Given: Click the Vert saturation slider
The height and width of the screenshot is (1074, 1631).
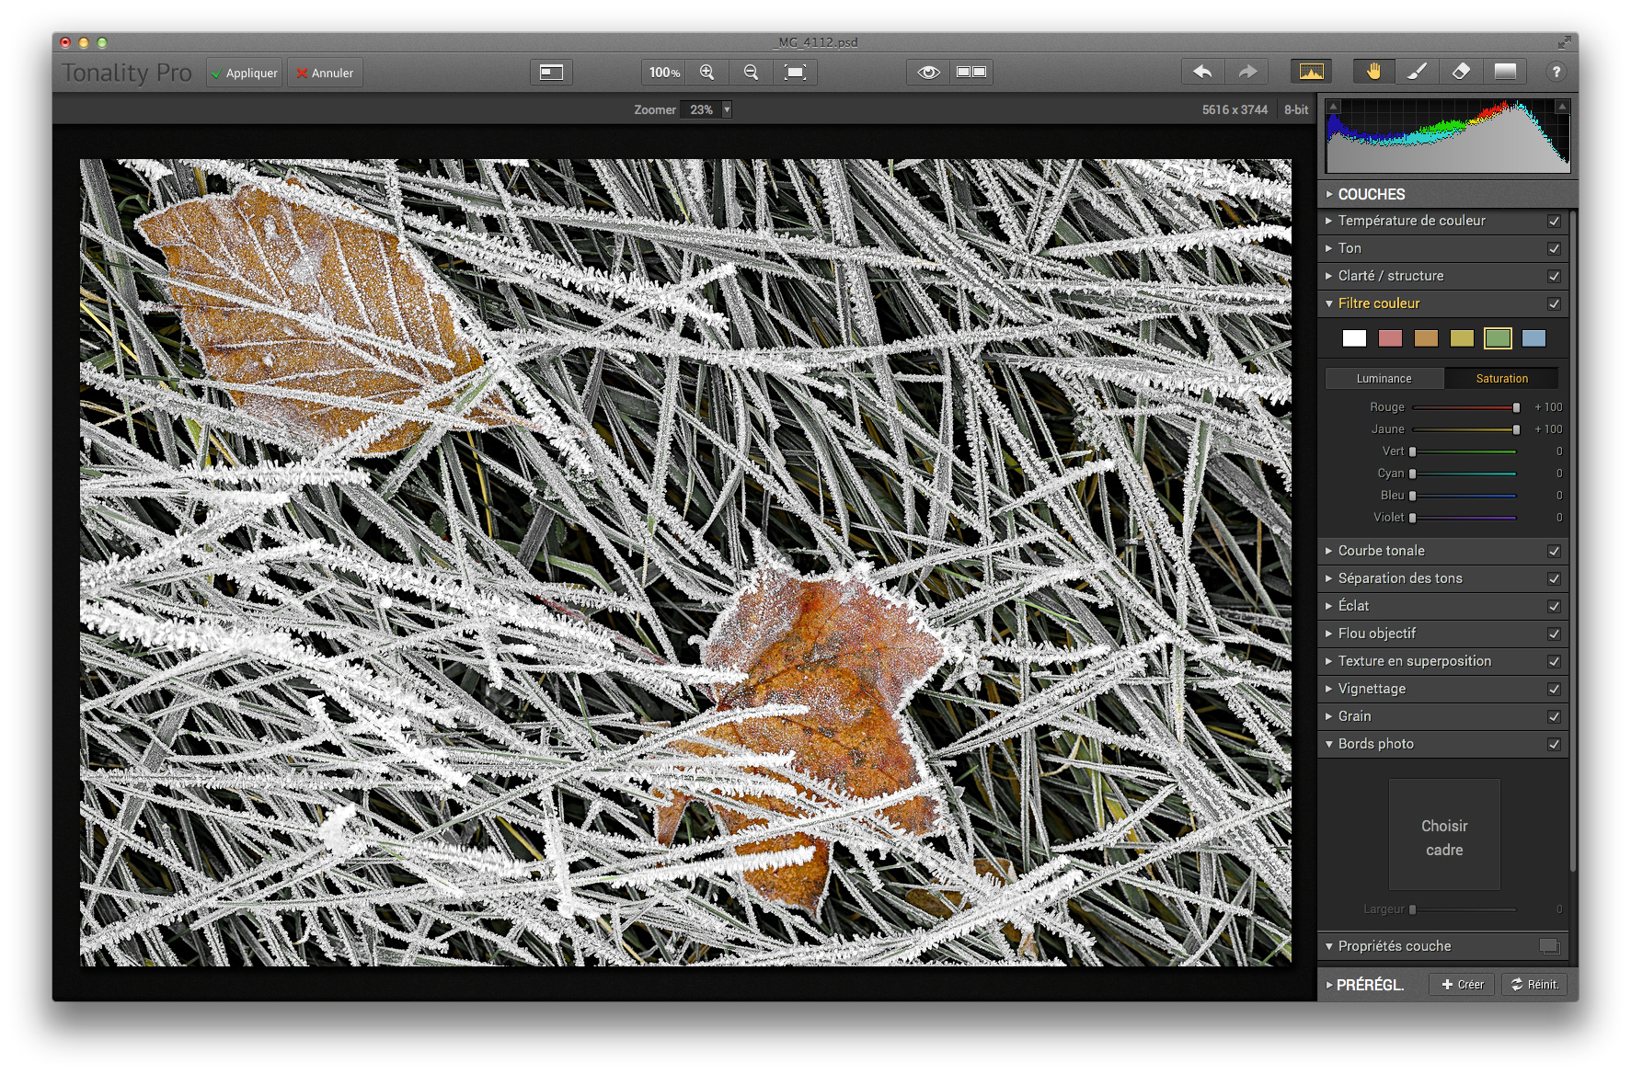Looking at the screenshot, I should coord(1464,451).
